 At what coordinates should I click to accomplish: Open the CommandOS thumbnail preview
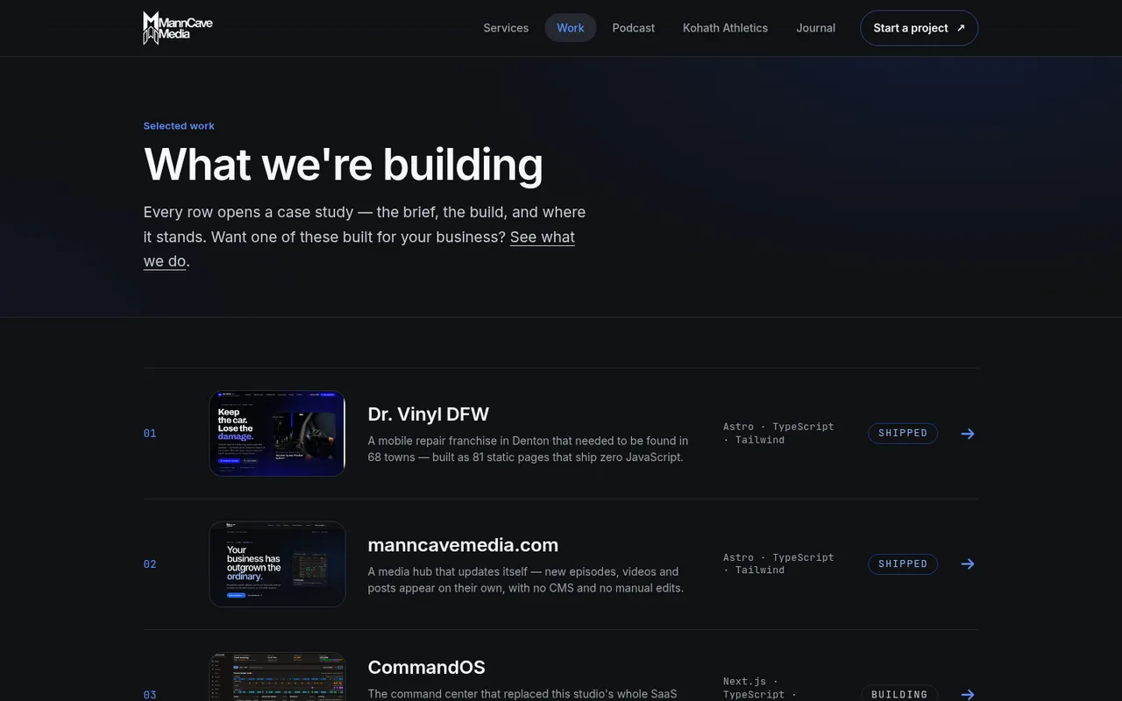click(x=277, y=676)
